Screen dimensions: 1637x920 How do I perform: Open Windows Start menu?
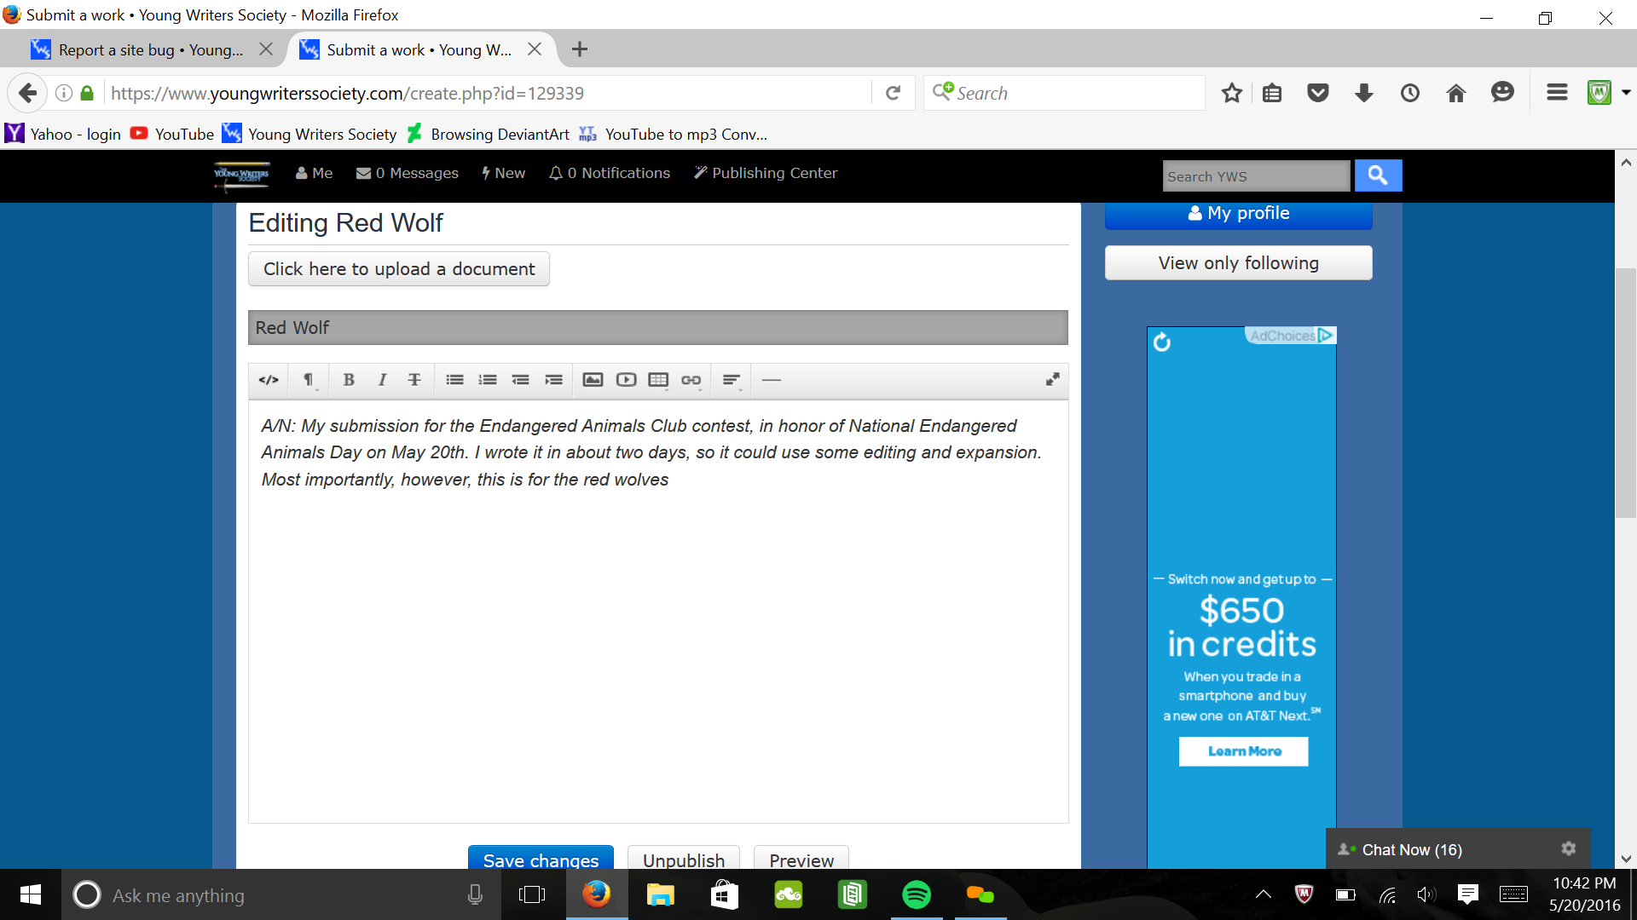coord(30,894)
